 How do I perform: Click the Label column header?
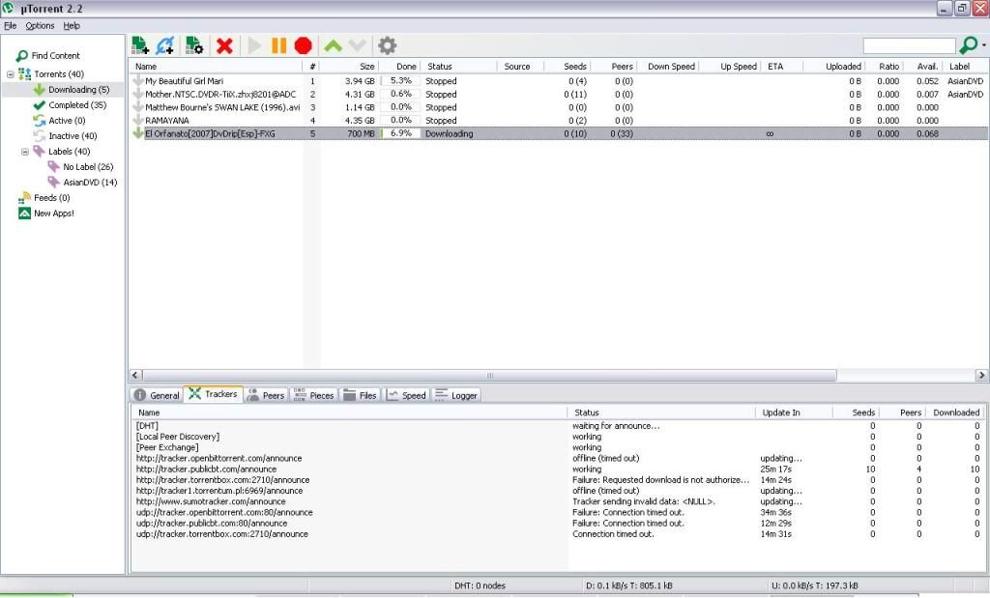point(966,67)
